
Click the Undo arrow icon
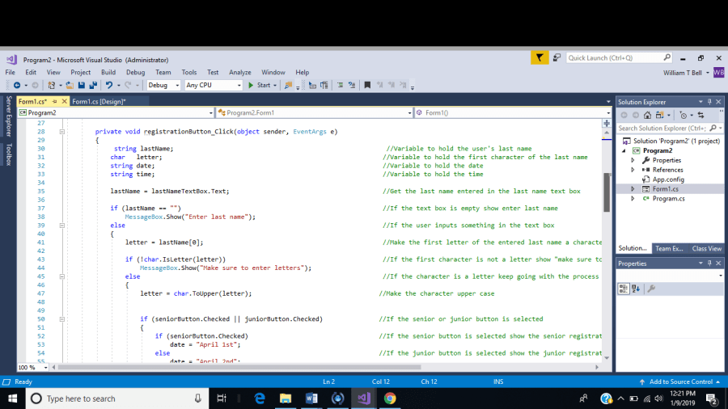(x=109, y=86)
